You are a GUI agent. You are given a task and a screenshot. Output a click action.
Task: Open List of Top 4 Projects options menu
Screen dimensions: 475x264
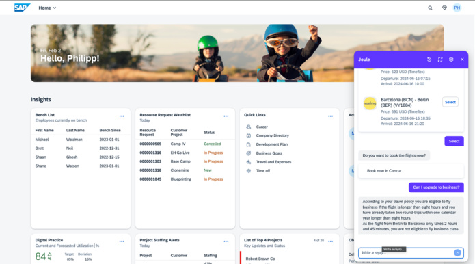click(330, 241)
